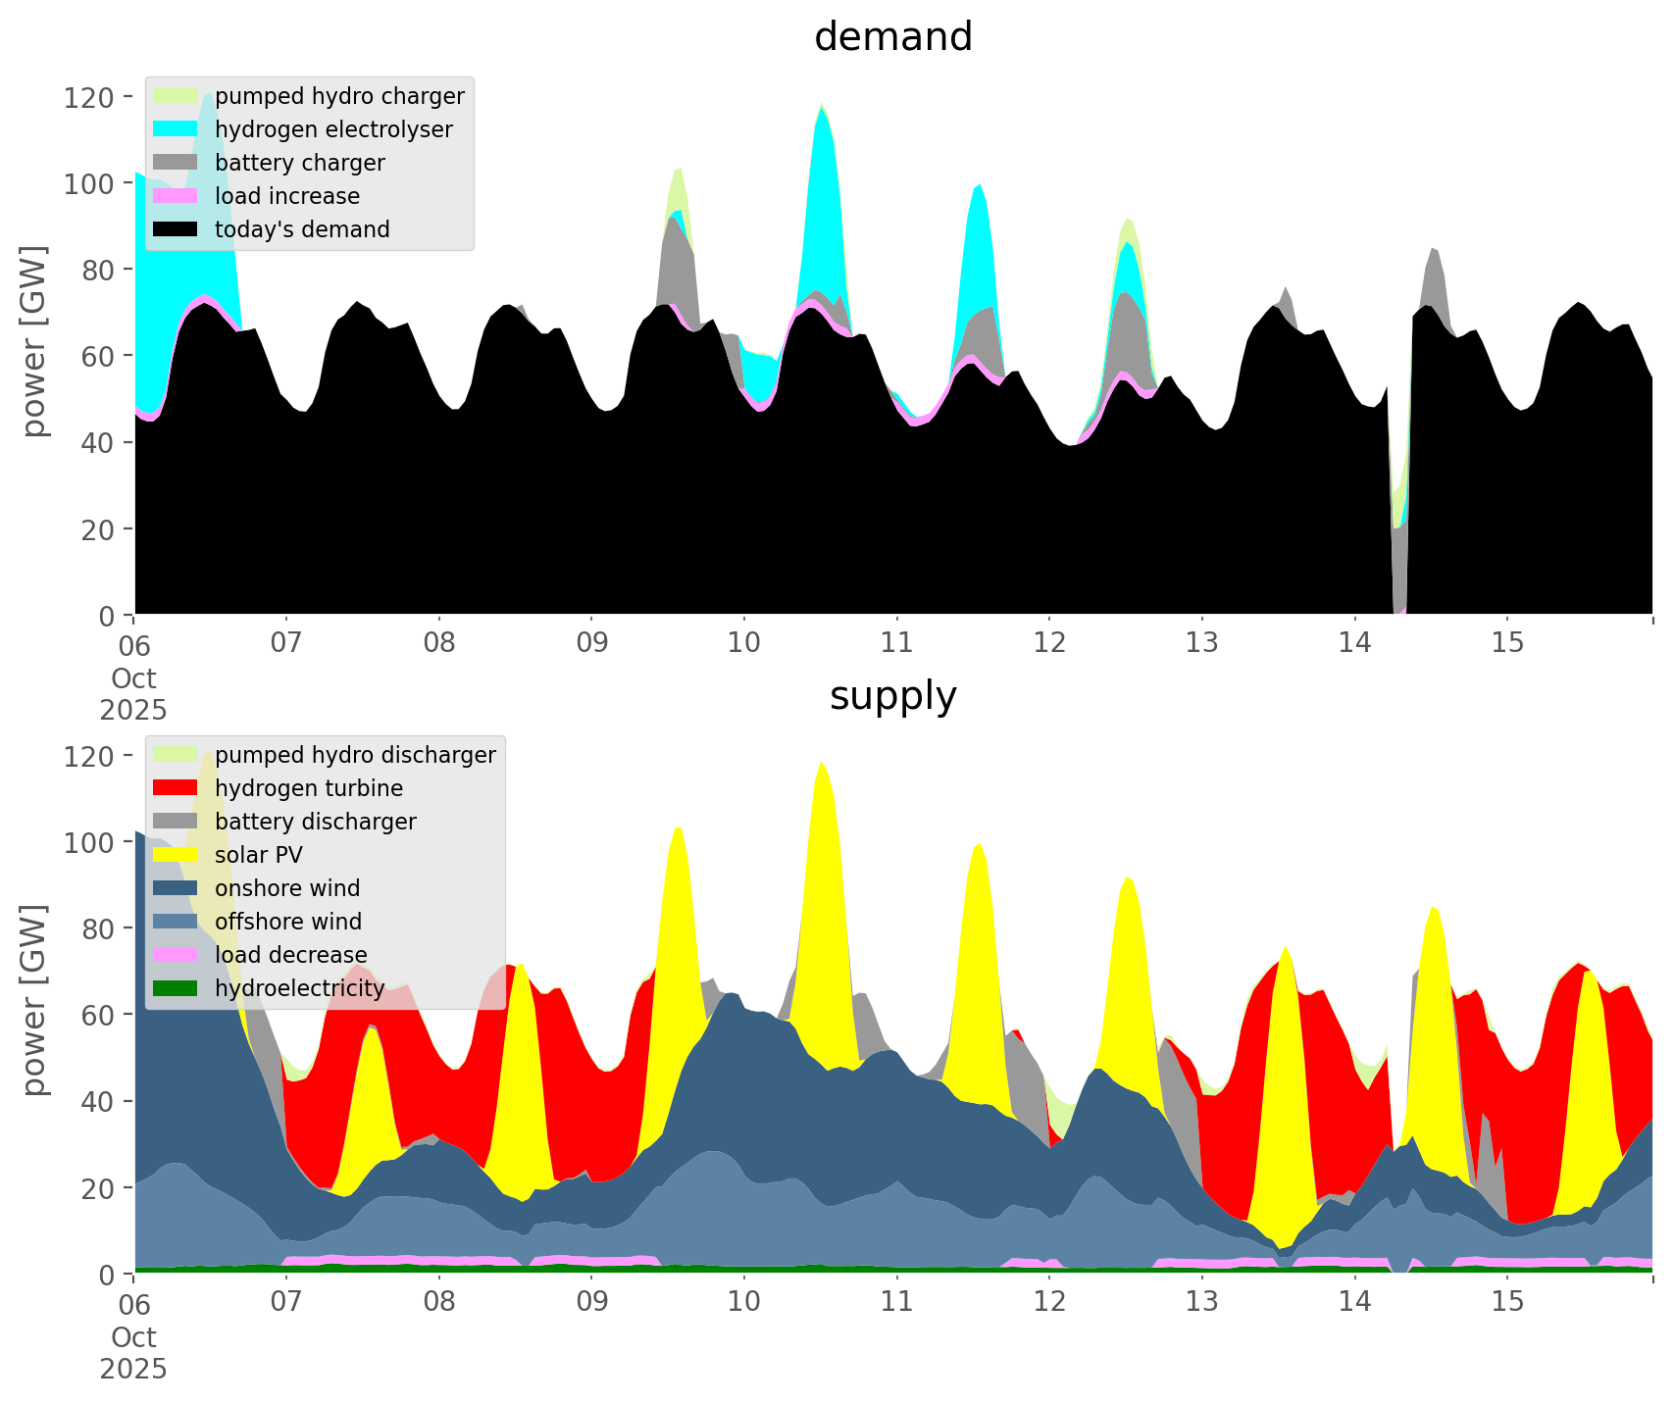This screenshot has width=1673, height=1403.
Task: Click the "supply" chart title
Action: point(892,696)
